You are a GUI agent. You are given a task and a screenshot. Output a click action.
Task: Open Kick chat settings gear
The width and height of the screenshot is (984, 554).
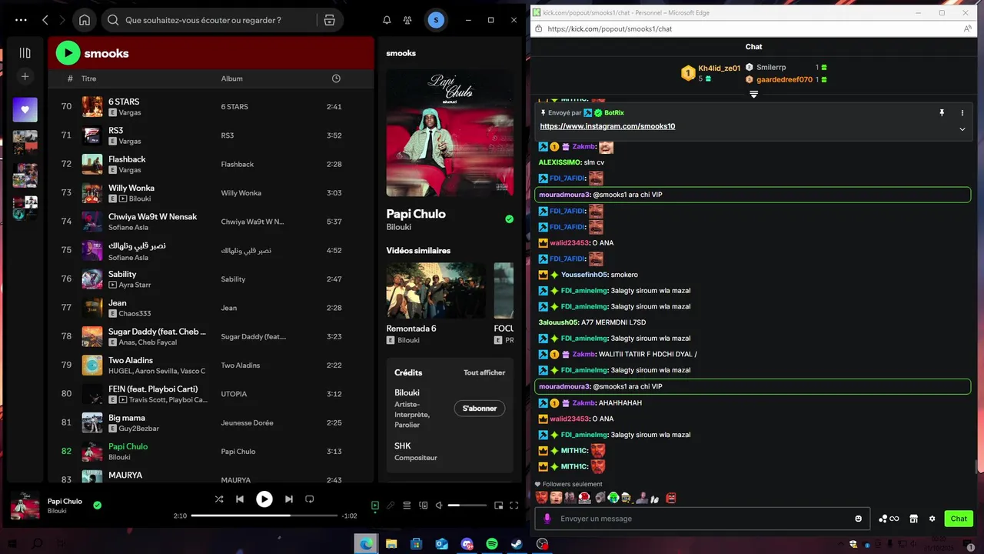[x=932, y=519]
